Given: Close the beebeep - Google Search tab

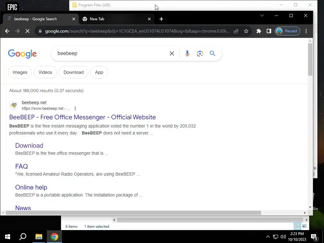Looking at the screenshot, I should coord(73,19).
